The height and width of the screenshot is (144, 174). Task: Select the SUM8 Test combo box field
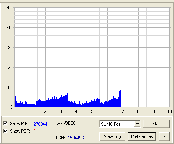coord(120,124)
